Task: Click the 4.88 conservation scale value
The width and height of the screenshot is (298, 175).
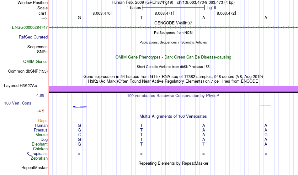Action: tap(40, 95)
